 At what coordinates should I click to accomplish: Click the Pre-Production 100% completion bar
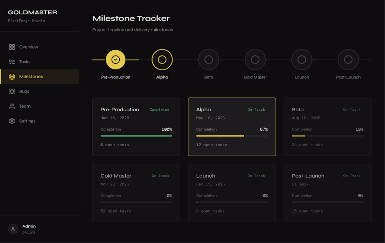pyautogui.click(x=136, y=136)
